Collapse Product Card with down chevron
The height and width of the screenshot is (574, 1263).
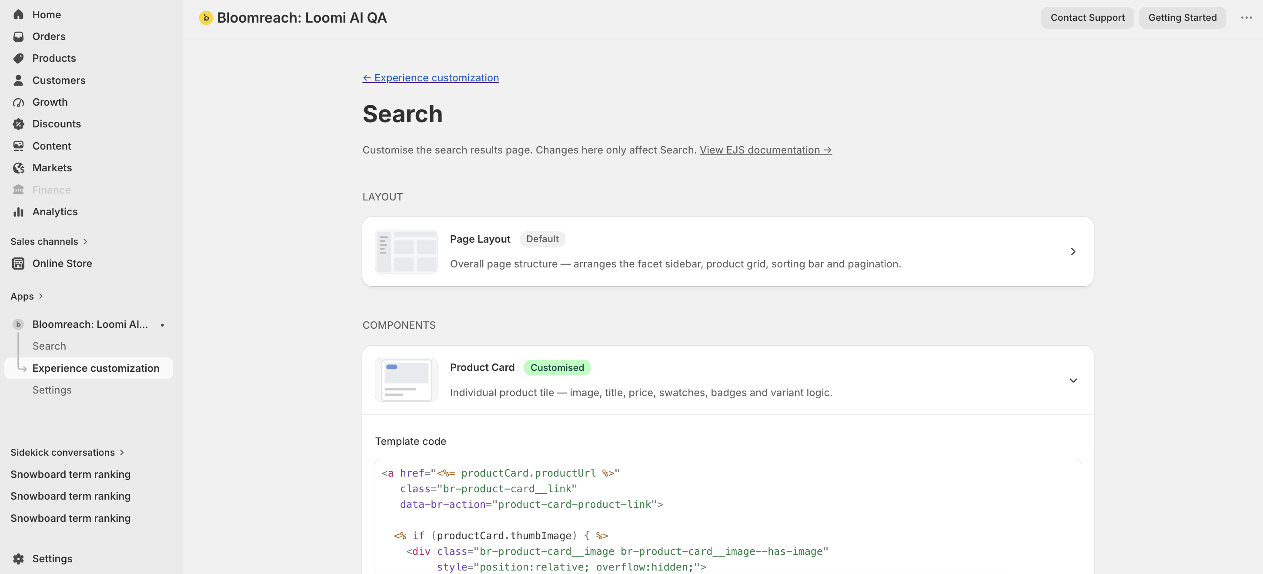pyautogui.click(x=1073, y=380)
